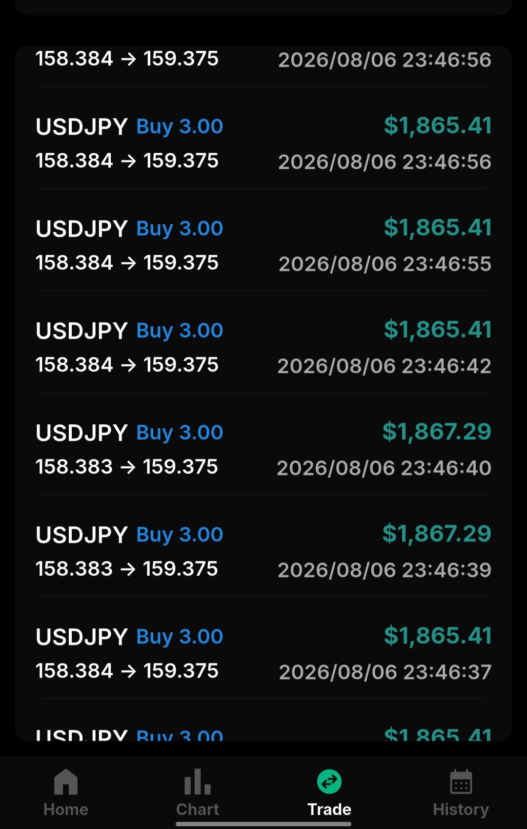
Task: Open the USDJPY trade closed at 23:46:55
Action: point(263,245)
